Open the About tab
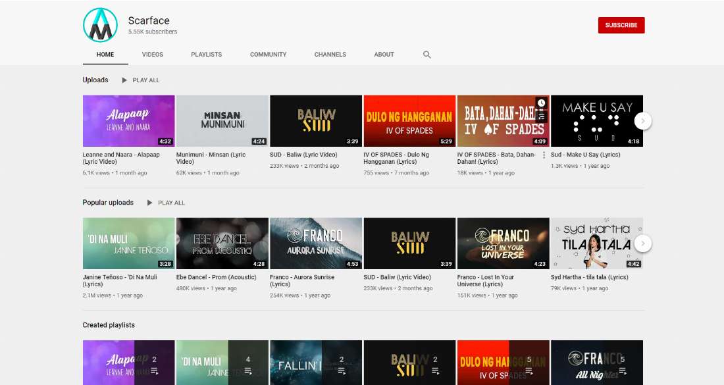The width and height of the screenshot is (724, 385). [x=384, y=55]
